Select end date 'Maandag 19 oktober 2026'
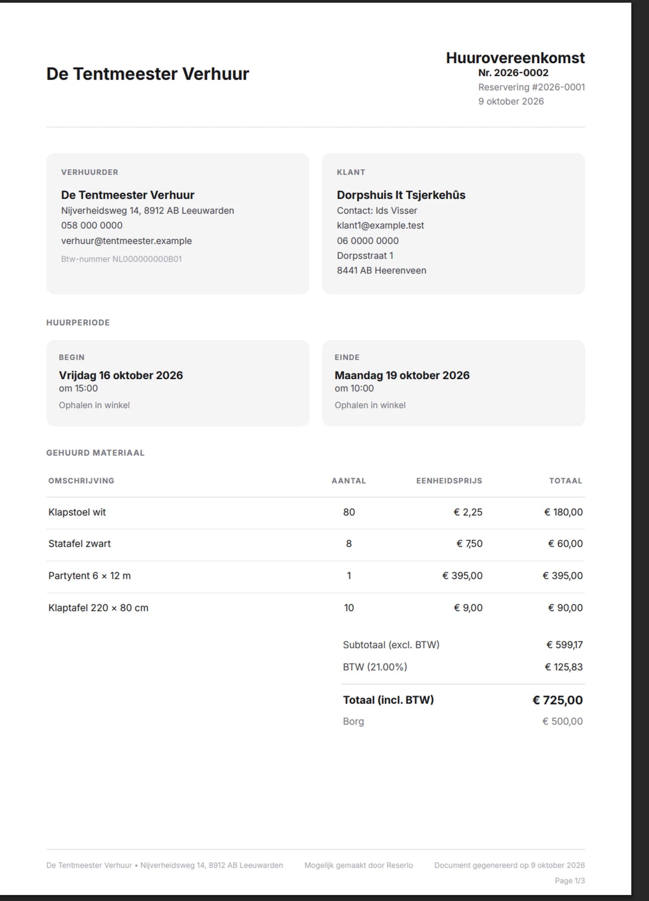 pos(402,375)
